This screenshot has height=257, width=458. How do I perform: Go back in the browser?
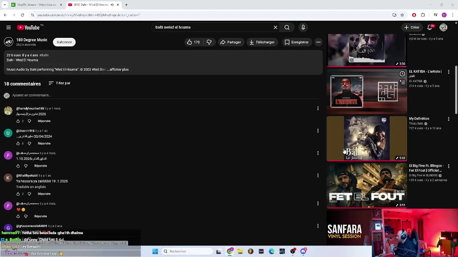click(x=5, y=15)
